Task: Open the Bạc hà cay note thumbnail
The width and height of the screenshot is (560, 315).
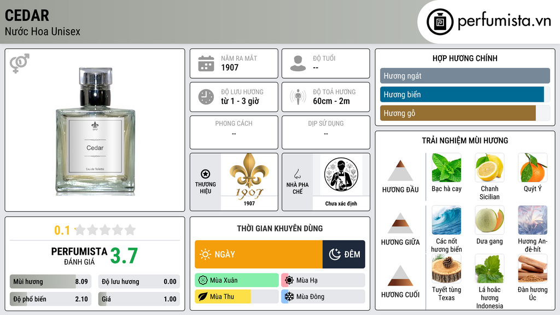Action: click(x=446, y=167)
